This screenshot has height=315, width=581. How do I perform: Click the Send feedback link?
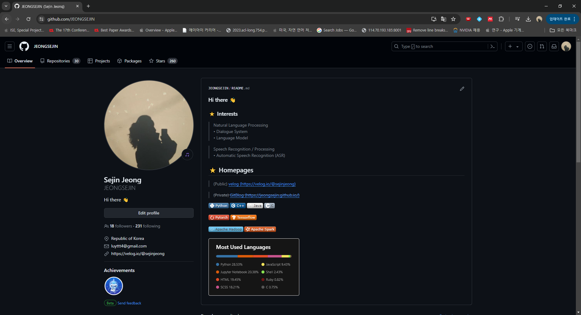129,303
